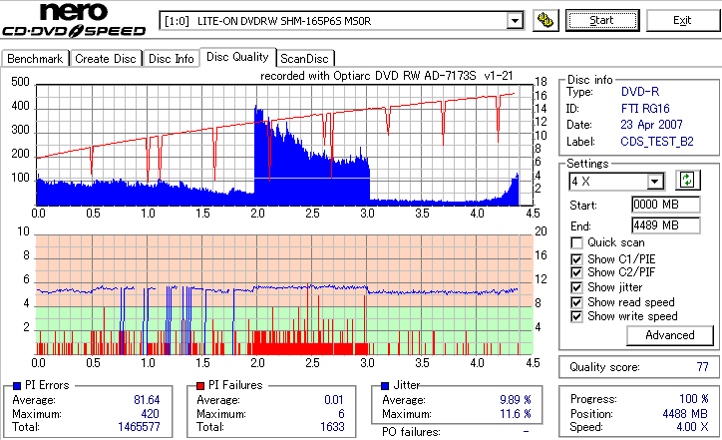This screenshot has height=440, width=722.
Task: Click the PO failures label
Action: (411, 432)
